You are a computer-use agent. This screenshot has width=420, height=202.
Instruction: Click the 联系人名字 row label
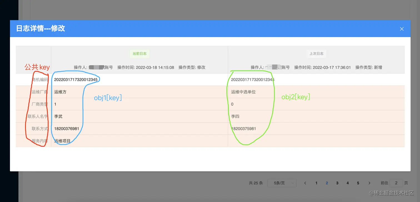tap(38, 116)
